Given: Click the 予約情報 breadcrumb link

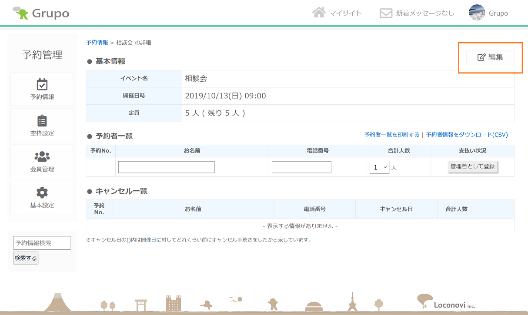Looking at the screenshot, I should coord(97,43).
